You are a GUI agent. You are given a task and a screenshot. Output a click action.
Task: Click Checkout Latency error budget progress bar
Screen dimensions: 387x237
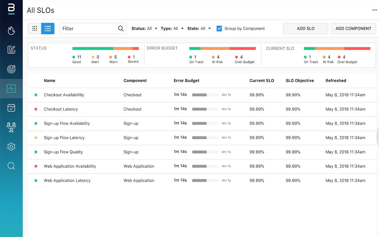click(206, 109)
